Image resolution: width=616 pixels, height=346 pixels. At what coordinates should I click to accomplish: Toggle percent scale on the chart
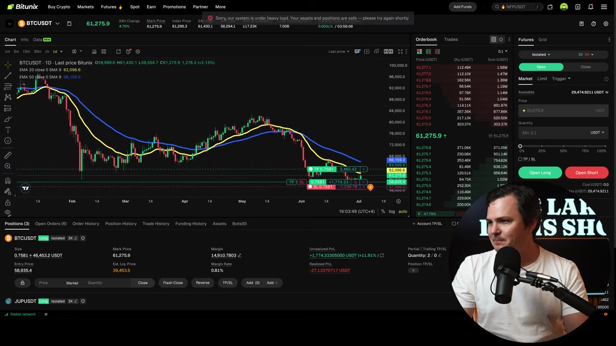[383, 211]
